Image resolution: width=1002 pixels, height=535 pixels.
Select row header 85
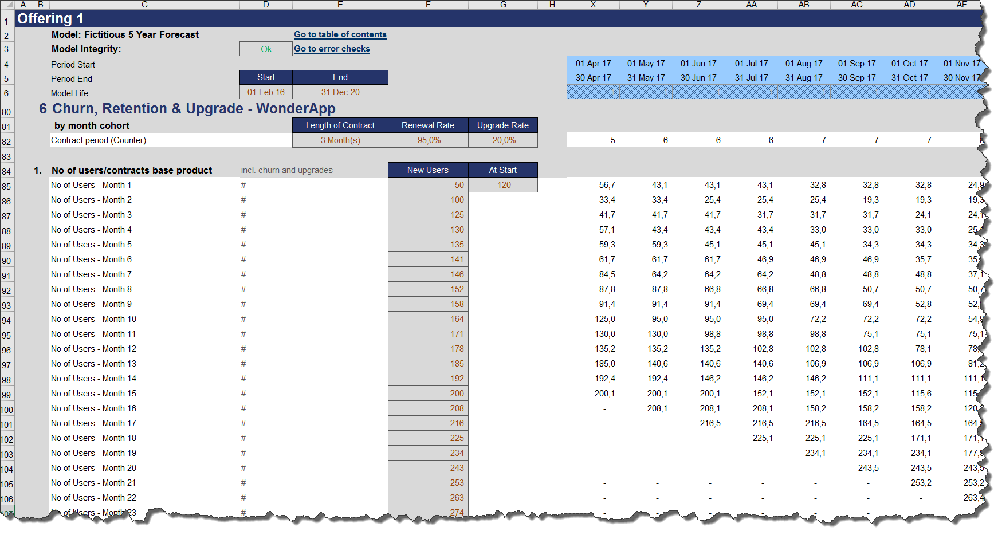[x=6, y=186]
